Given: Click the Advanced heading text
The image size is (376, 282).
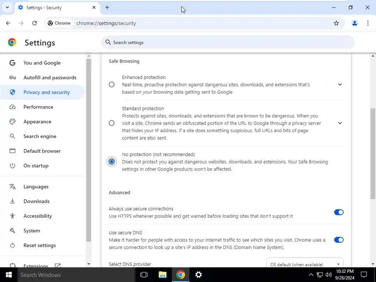Looking at the screenshot, I should tap(119, 192).
